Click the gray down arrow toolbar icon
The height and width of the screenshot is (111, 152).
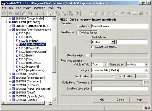(x=43, y=13)
